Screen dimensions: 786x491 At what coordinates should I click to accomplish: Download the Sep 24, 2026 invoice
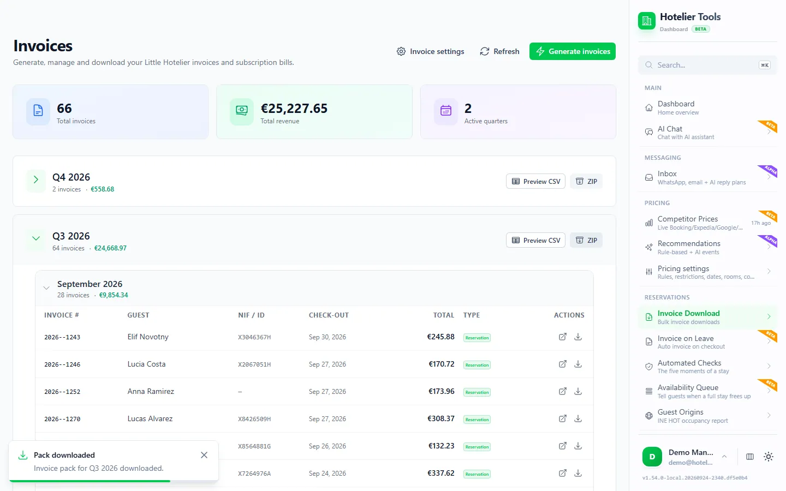click(x=578, y=473)
